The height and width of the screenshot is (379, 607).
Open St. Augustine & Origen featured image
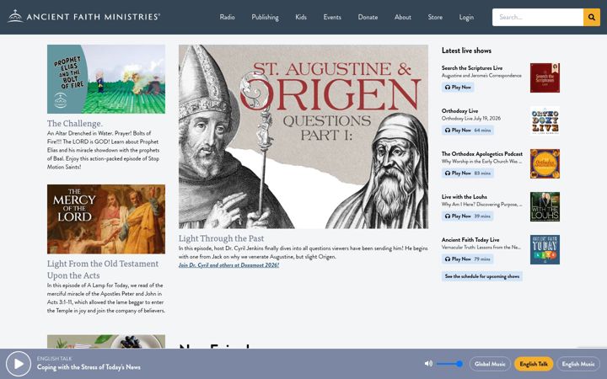click(303, 136)
